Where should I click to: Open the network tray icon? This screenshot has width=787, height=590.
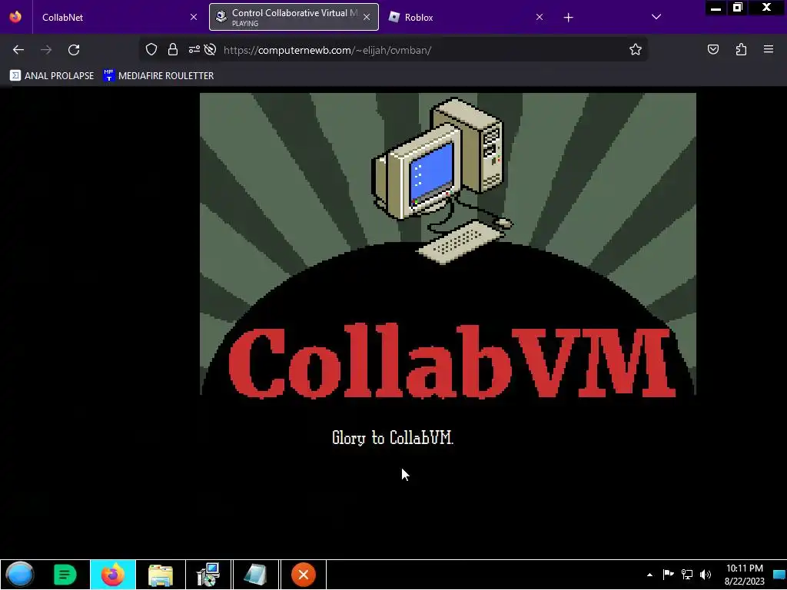(686, 575)
